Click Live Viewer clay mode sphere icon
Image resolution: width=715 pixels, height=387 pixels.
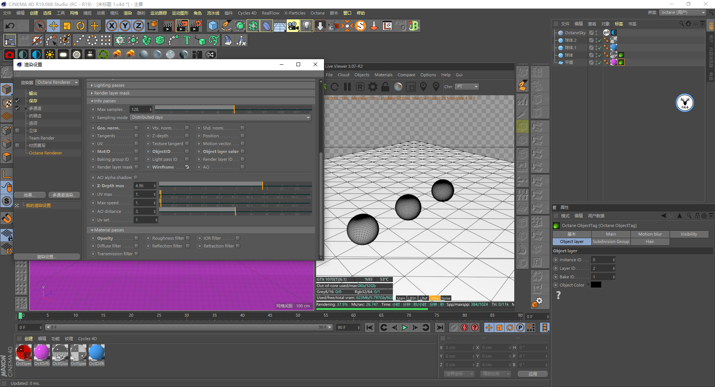[398, 87]
